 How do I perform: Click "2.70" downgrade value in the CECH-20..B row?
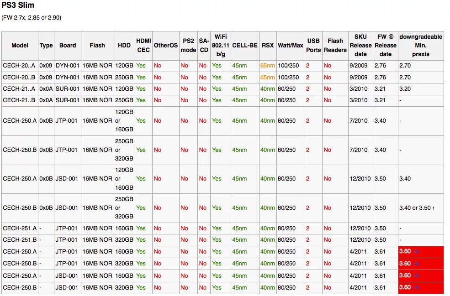405,78
